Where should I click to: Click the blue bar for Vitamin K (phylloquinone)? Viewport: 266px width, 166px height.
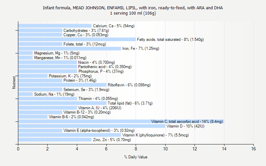coord(70,135)
